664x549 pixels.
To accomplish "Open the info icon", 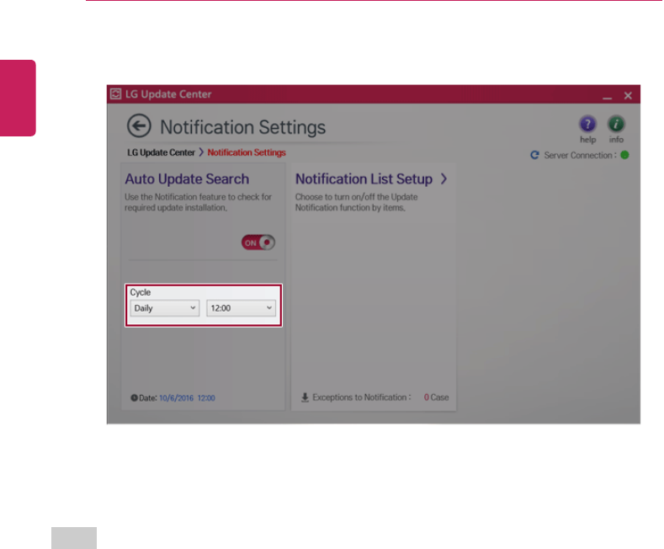I will click(x=616, y=124).
